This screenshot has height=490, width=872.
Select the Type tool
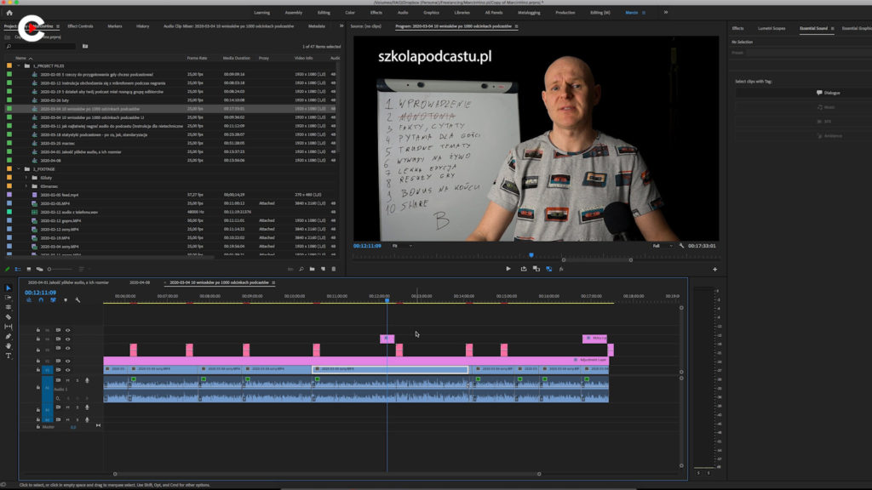point(9,356)
